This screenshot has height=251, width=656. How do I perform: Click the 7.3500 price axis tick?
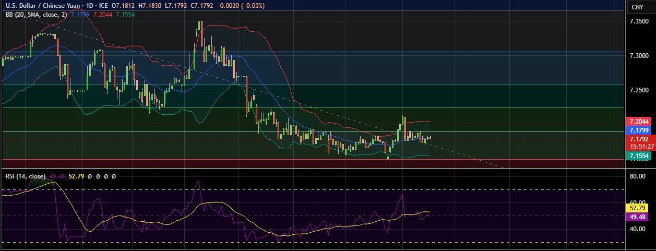coord(639,22)
